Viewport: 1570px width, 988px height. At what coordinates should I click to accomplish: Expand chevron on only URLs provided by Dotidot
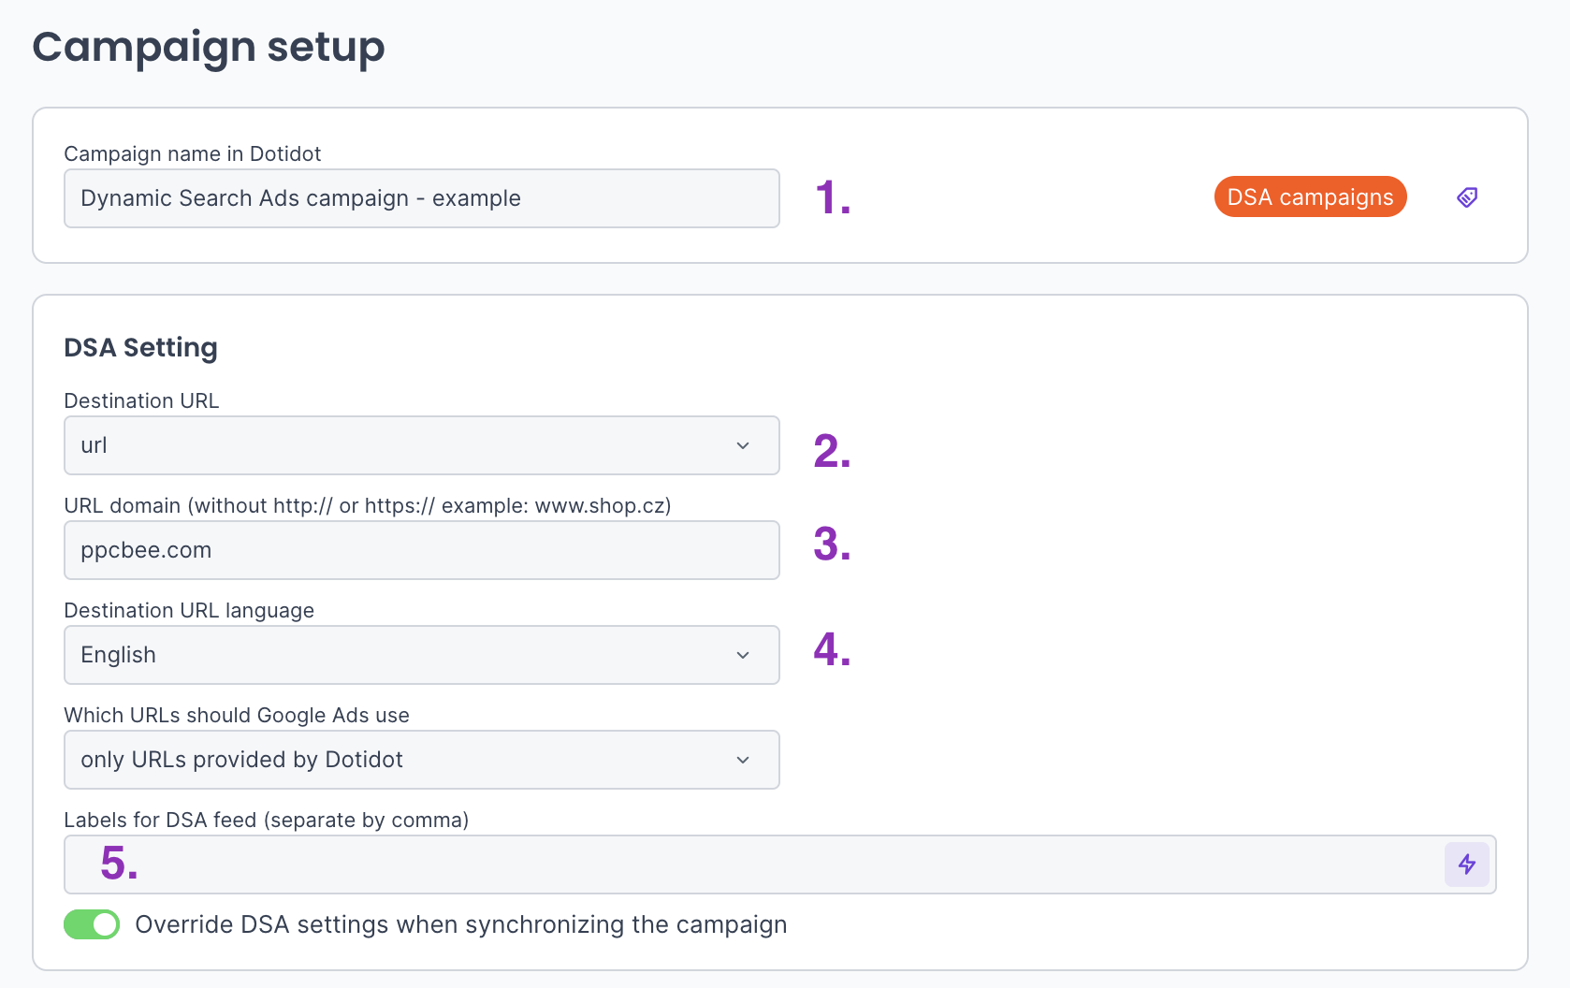point(743,760)
